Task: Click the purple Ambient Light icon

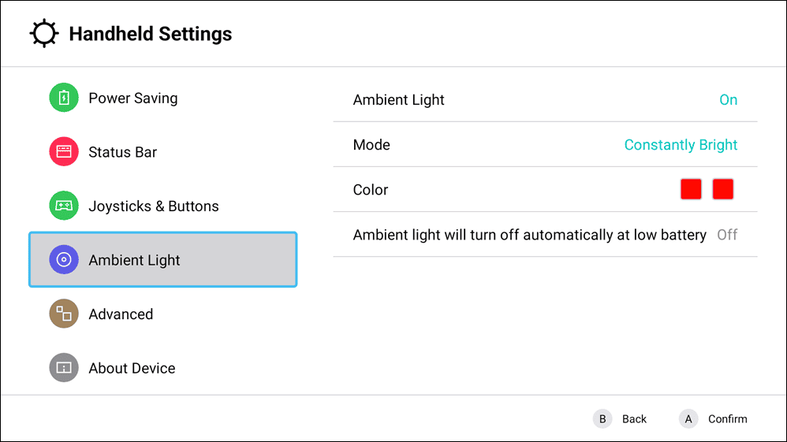Action: coord(64,260)
